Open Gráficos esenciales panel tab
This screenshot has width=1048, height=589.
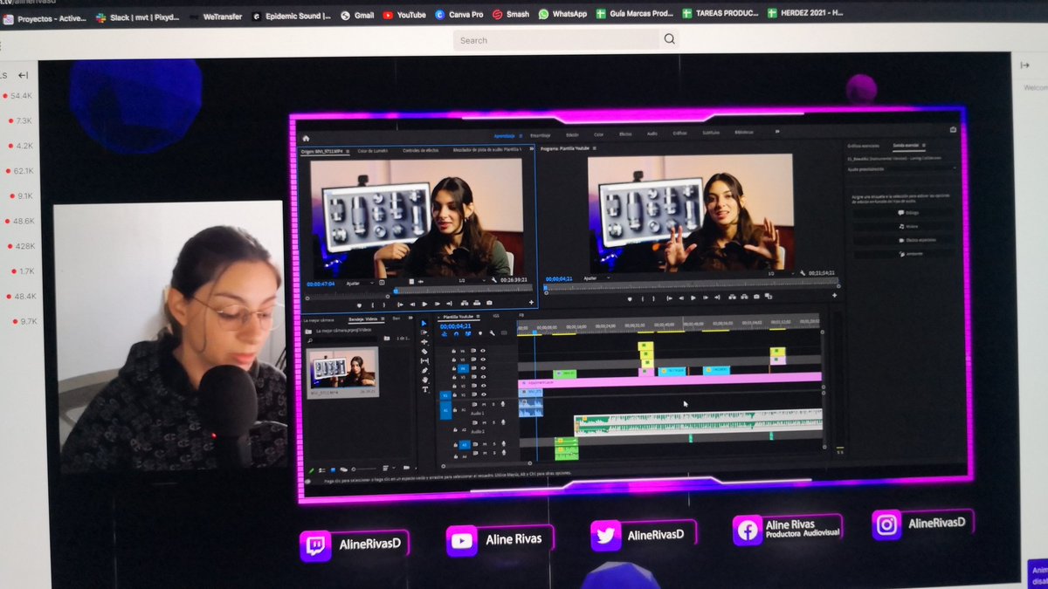(x=863, y=145)
